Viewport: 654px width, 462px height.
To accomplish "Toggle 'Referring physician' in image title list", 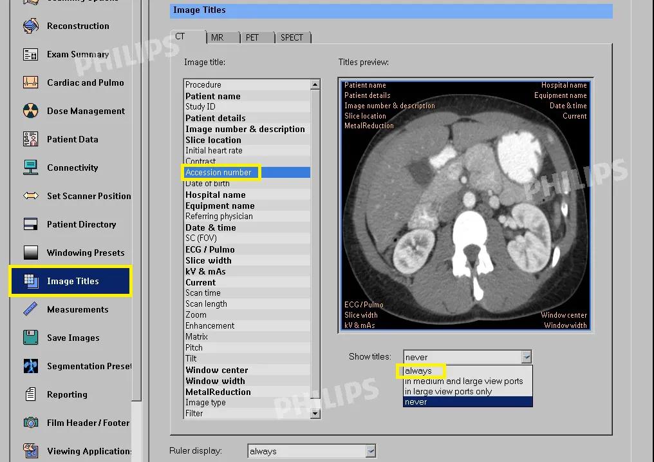I will click(x=219, y=217).
